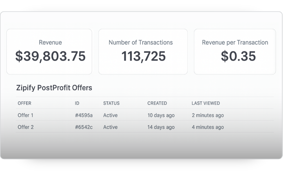Click the 2 minutes ago last viewed cell
The image size is (283, 176).
click(208, 115)
